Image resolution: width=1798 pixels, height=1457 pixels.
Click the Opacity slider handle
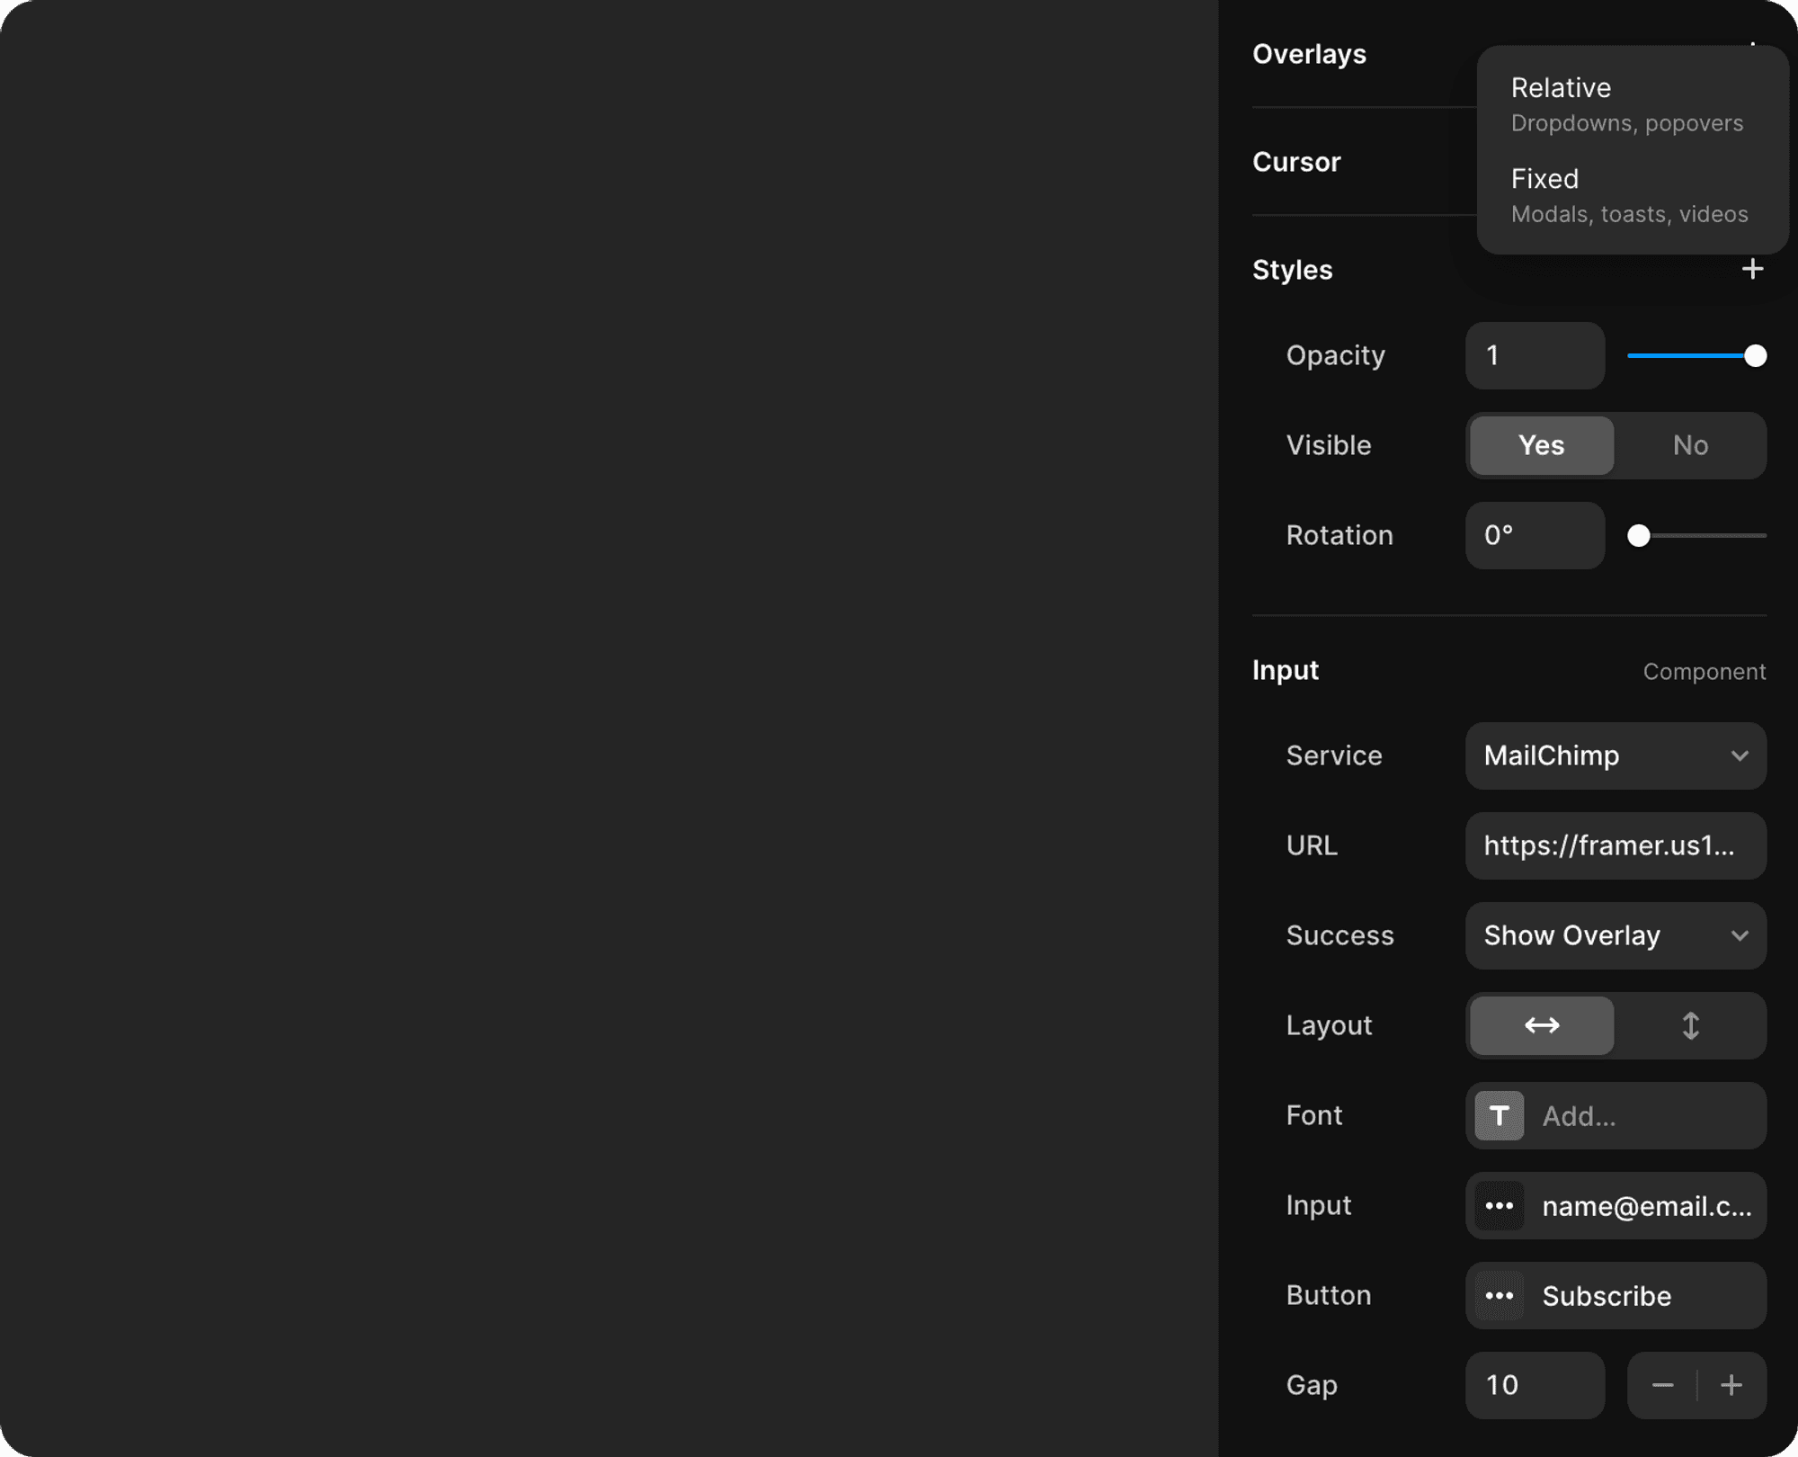(1755, 355)
